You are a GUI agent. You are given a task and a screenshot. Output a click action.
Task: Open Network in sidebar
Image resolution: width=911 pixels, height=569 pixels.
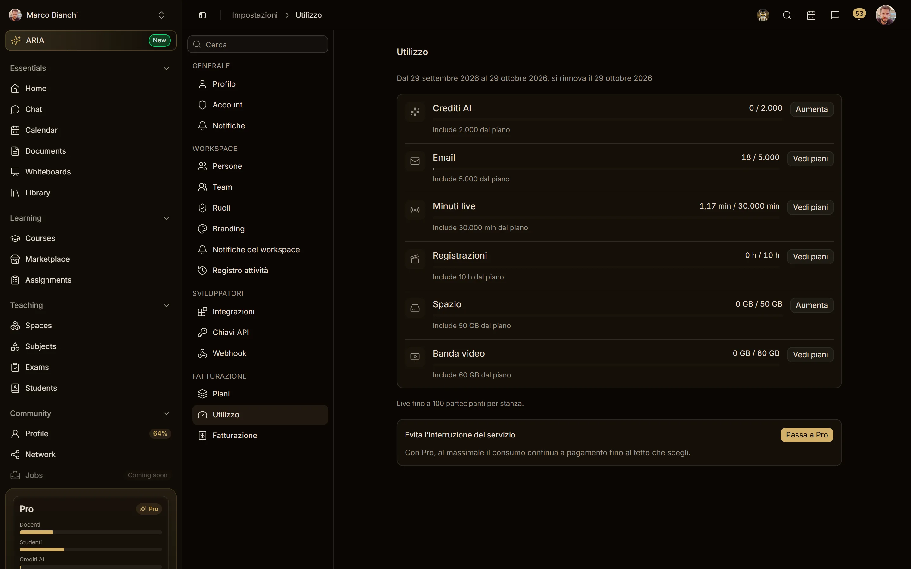pyautogui.click(x=91, y=455)
